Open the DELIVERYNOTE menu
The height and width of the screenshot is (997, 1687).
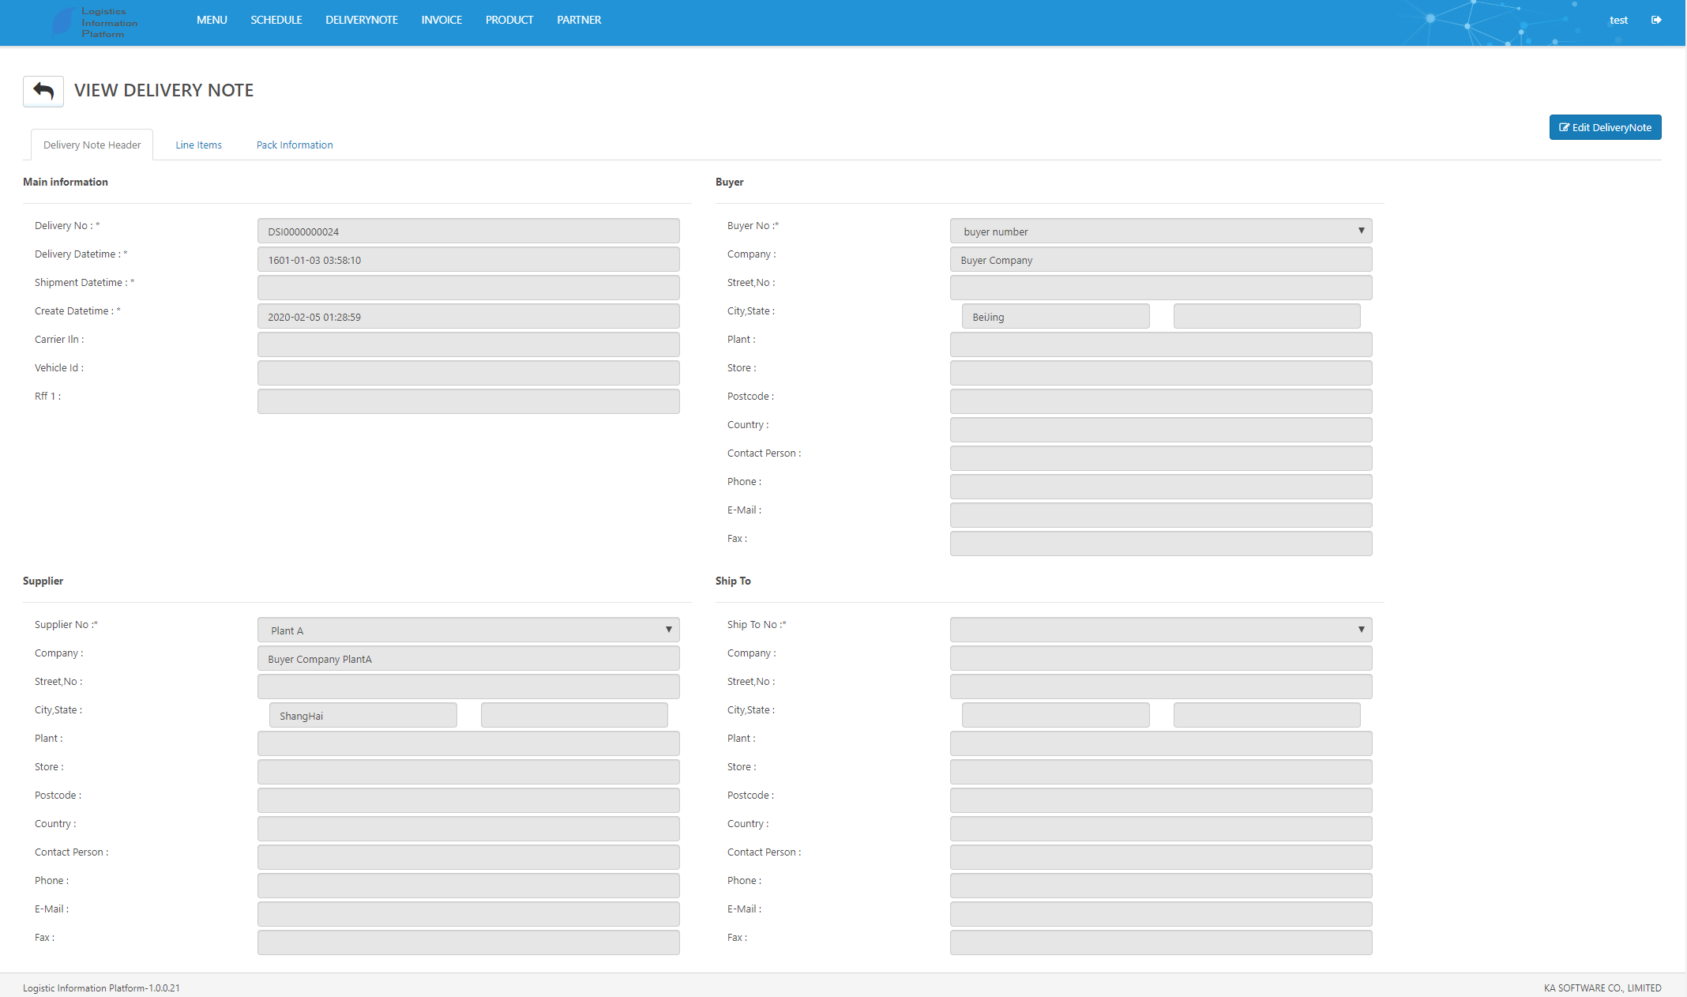coord(362,20)
